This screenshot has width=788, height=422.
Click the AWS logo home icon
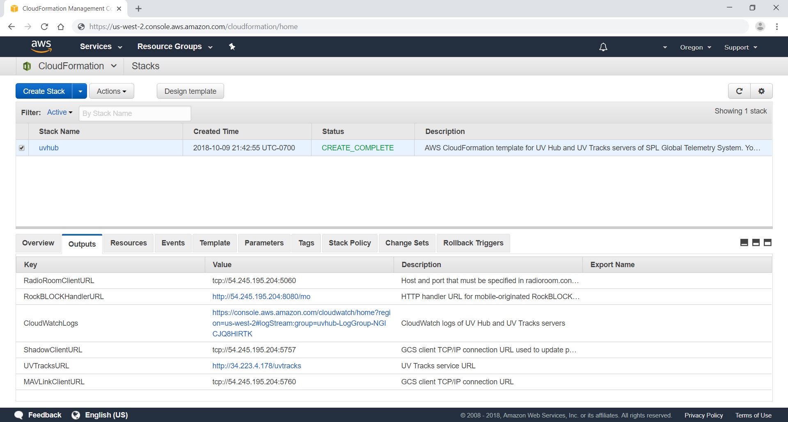(x=41, y=46)
